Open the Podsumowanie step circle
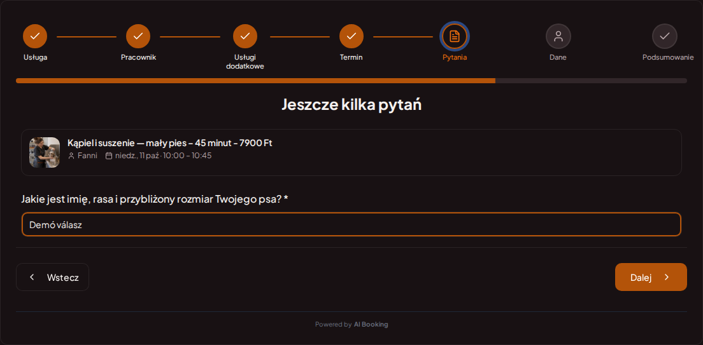 click(664, 36)
